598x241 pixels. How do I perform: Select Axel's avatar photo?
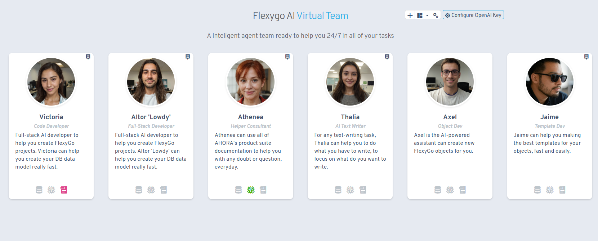tap(450, 82)
